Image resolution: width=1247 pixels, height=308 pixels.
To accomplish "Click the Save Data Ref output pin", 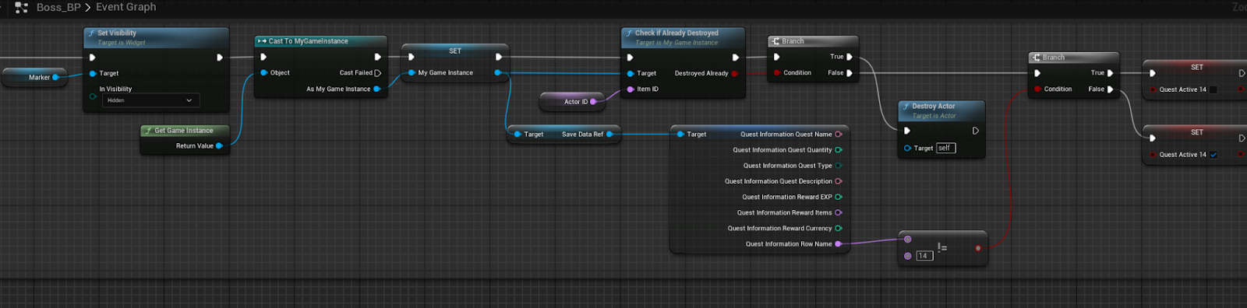I will [x=609, y=135].
